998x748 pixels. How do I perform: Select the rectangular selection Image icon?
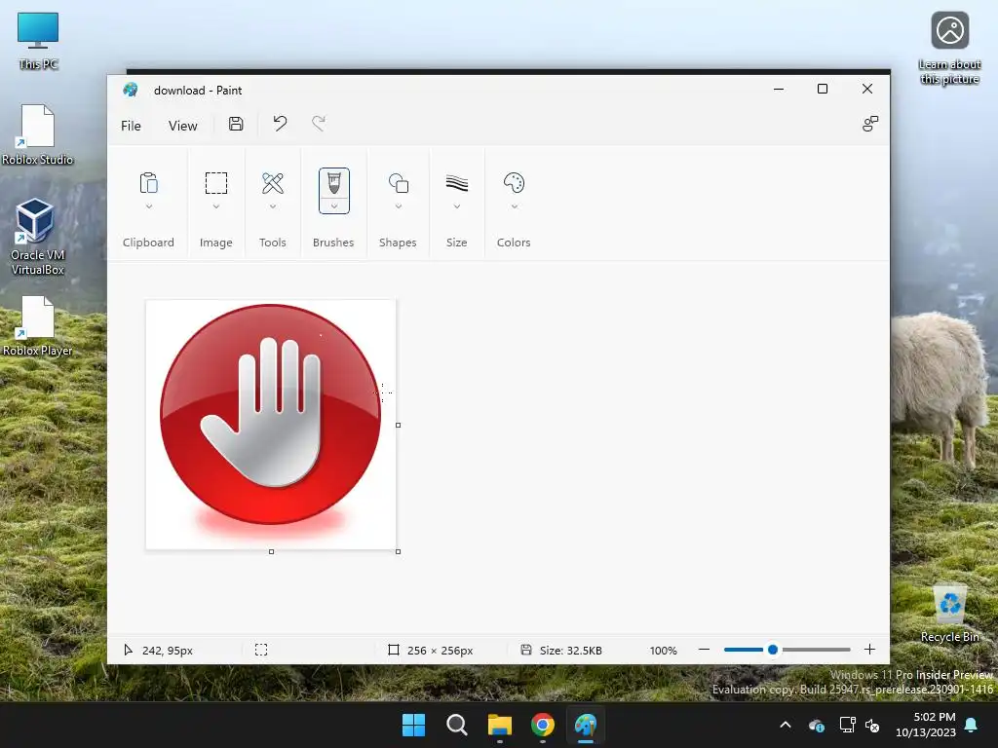216,183
